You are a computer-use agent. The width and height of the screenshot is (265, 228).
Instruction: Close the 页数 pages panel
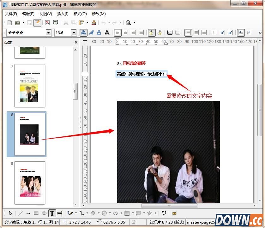click(76, 42)
